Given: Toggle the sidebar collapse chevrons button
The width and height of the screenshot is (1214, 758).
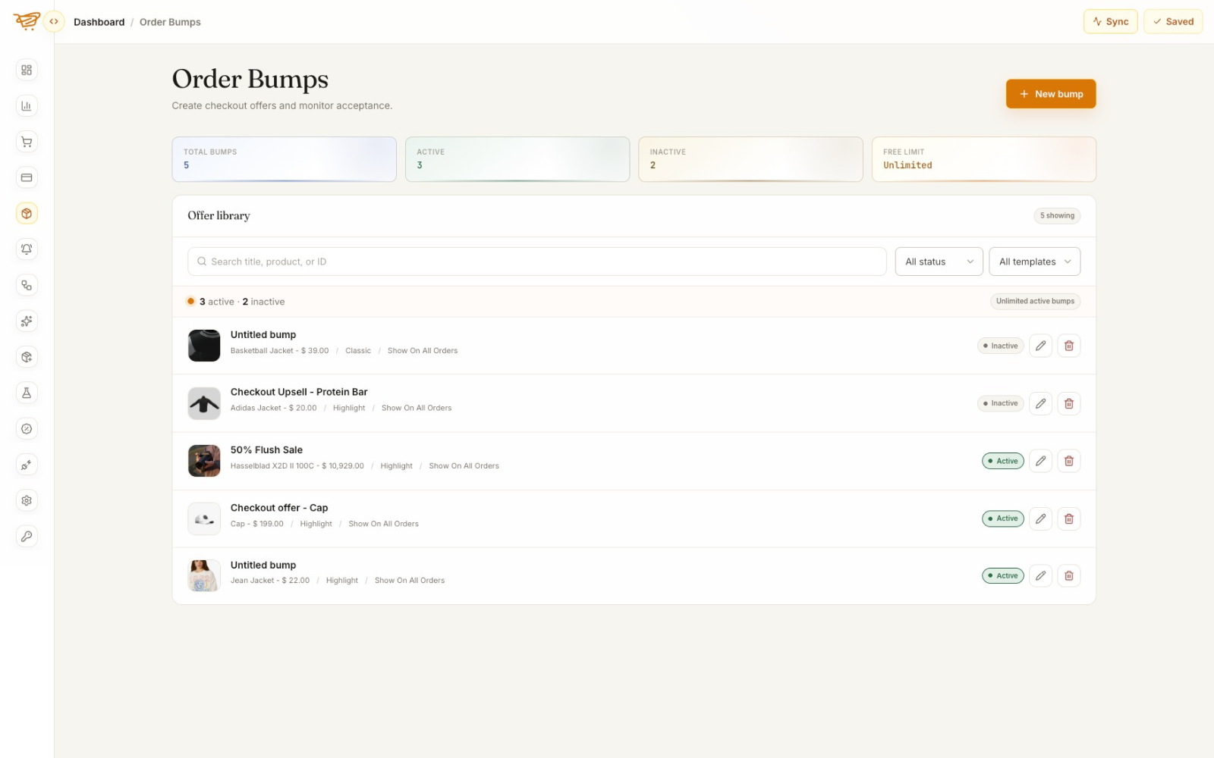Looking at the screenshot, I should [54, 21].
